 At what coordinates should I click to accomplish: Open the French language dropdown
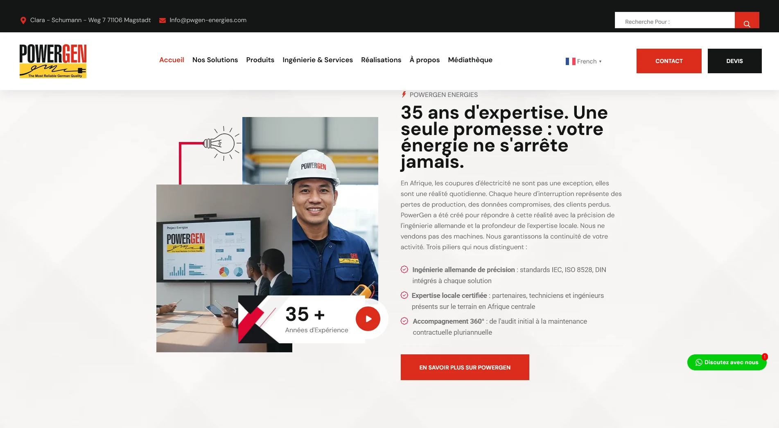[x=583, y=61]
